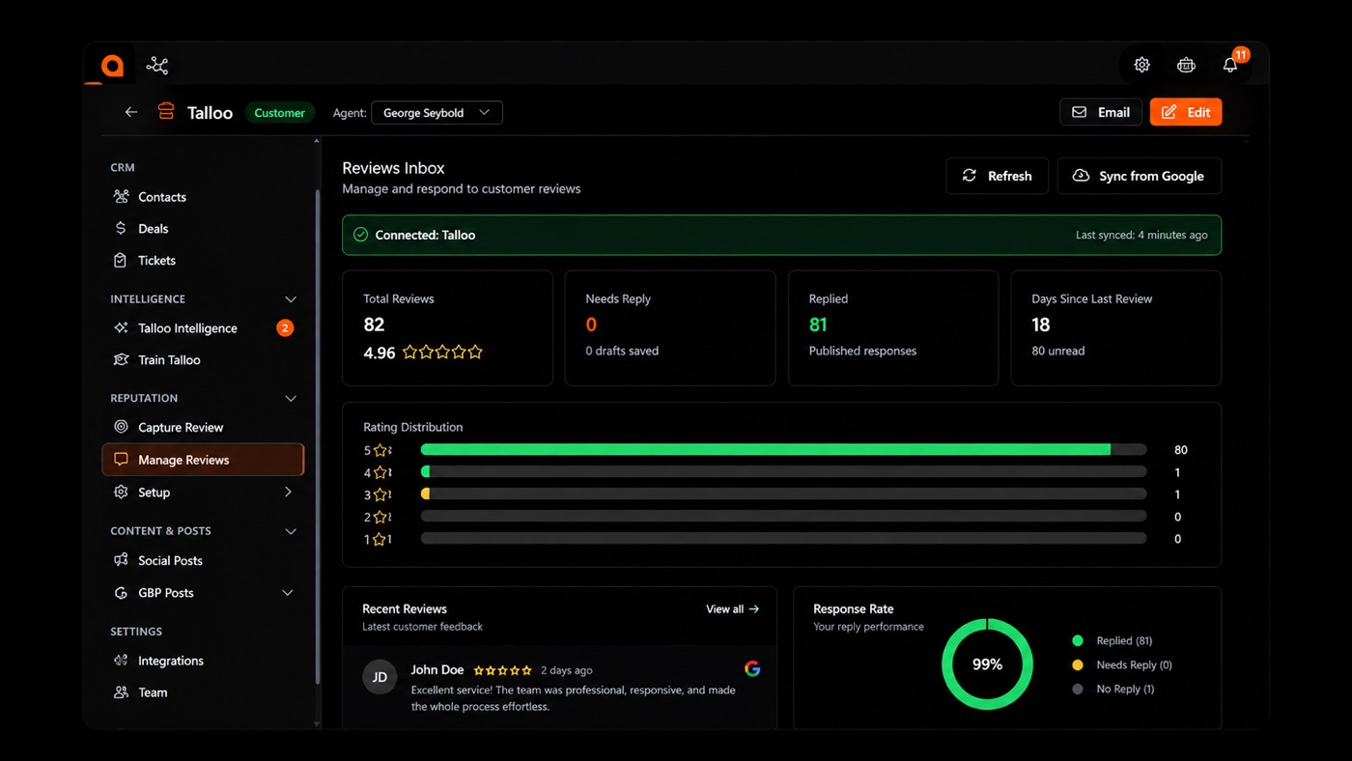Go back using the left arrow
The image size is (1352, 761).
(131, 112)
